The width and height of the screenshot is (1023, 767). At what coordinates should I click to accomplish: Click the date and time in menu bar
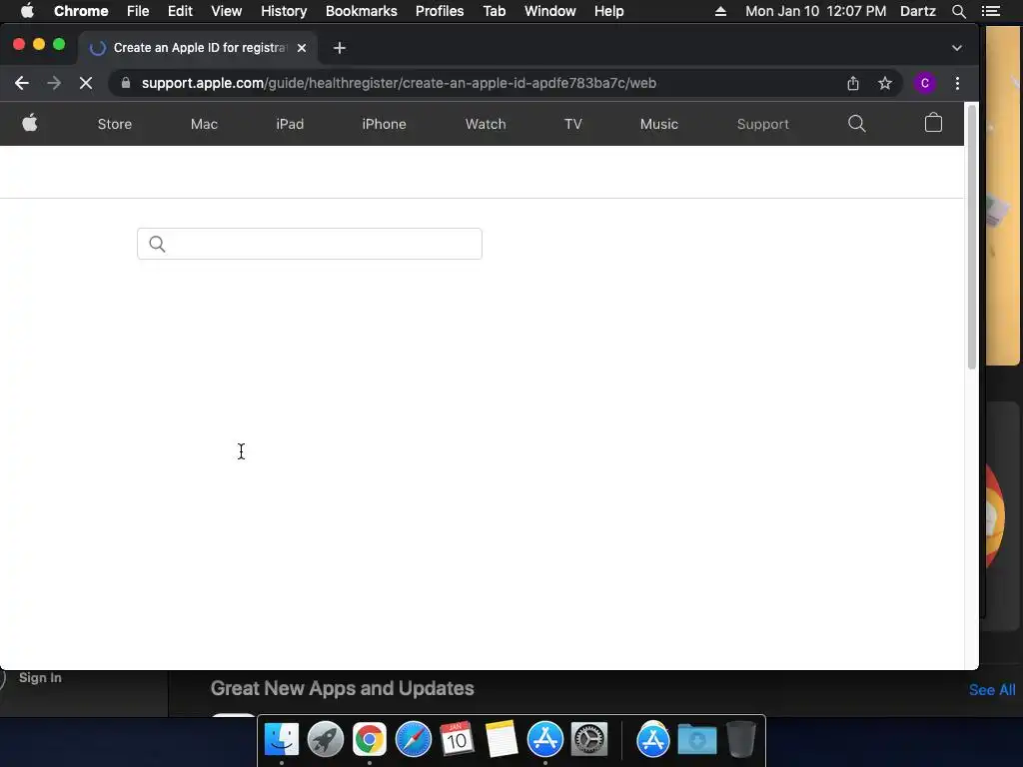click(x=815, y=11)
